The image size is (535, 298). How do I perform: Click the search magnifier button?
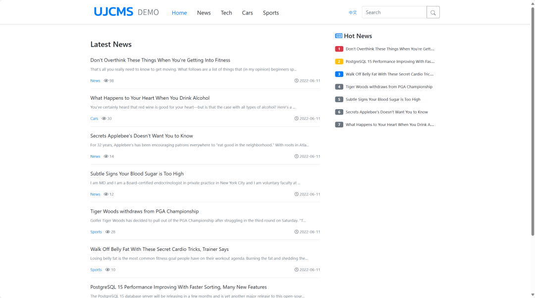(x=433, y=12)
